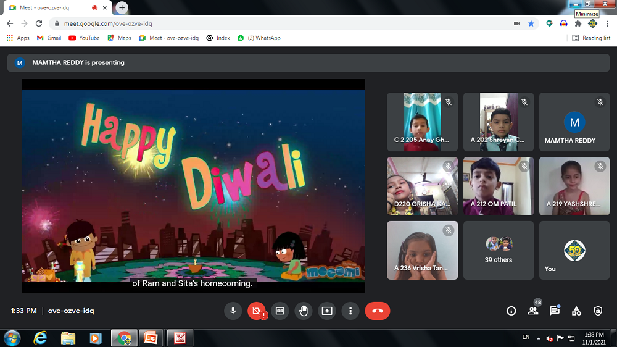Open more options in meeting controls
The image size is (617, 347).
pyautogui.click(x=350, y=311)
